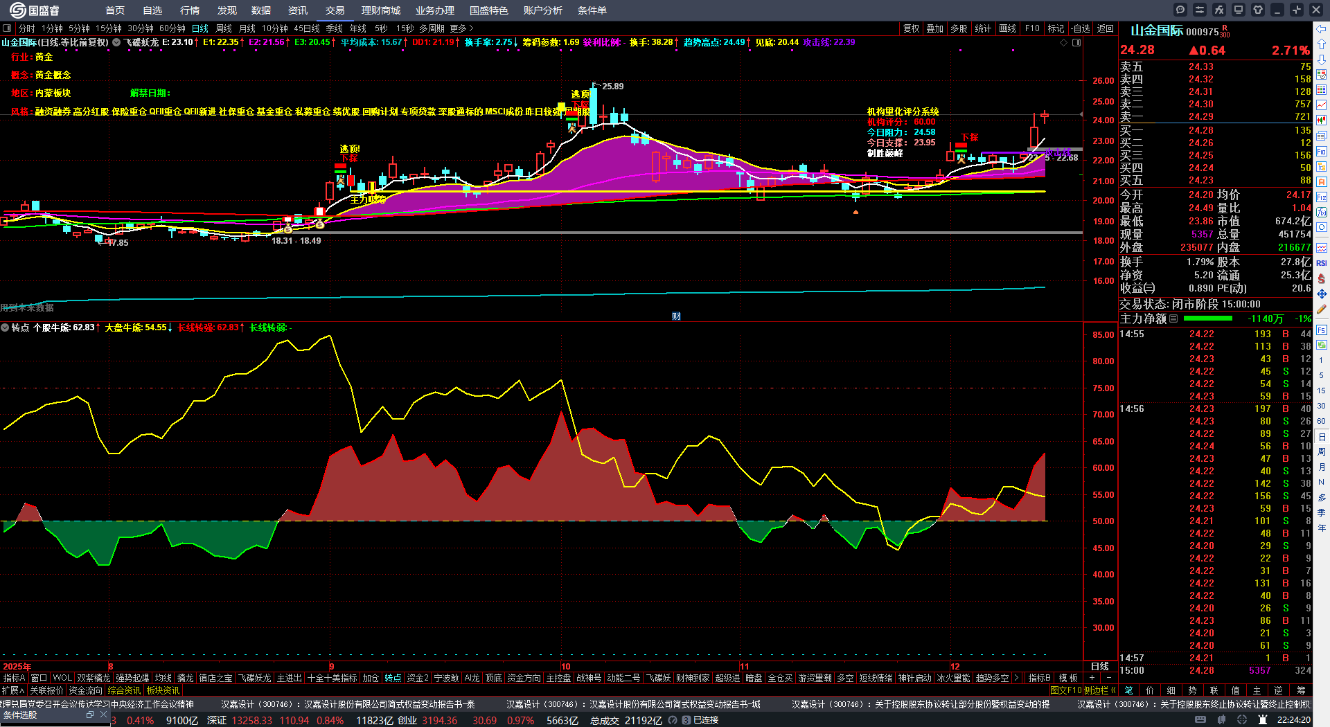Click the plus button to add indicator panel

(1092, 678)
